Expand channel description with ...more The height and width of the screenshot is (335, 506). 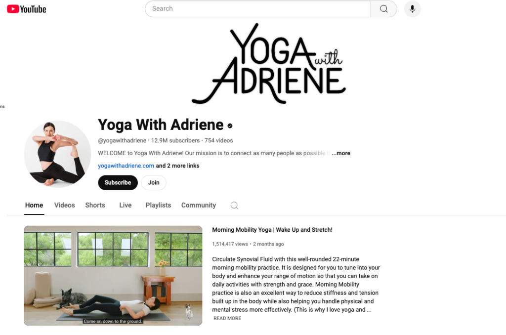(341, 153)
